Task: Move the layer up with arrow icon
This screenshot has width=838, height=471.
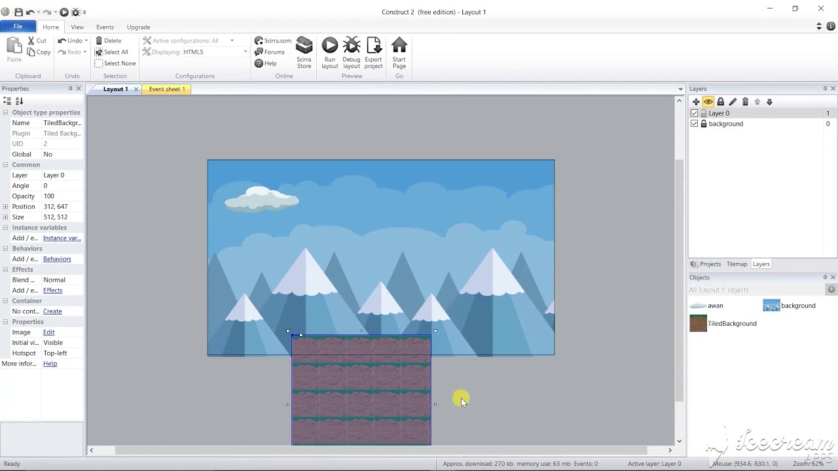Action: pos(757,102)
